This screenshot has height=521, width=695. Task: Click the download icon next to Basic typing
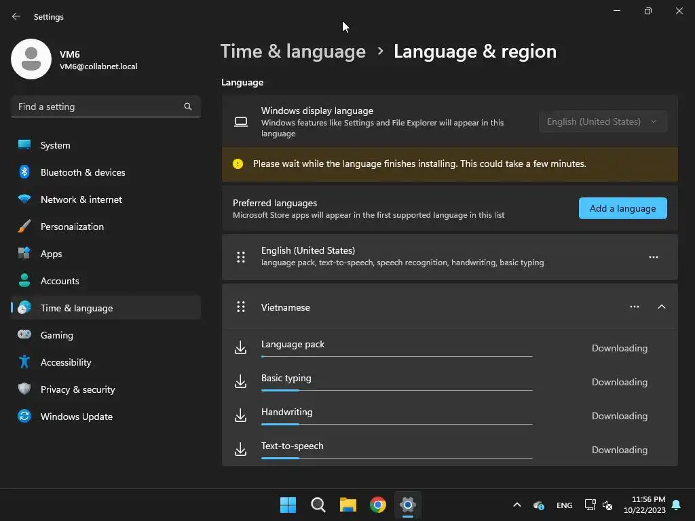tap(240, 381)
